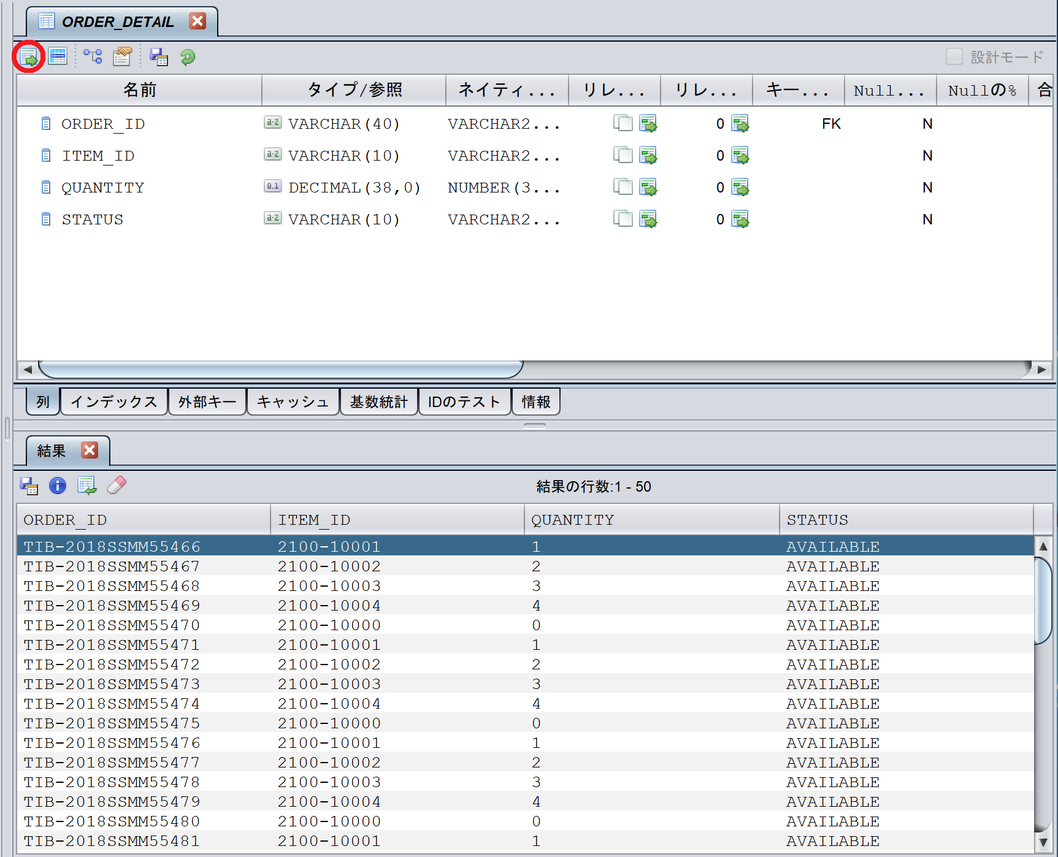
Task: Click the blue info icon in the results toolbar
Action: 57,486
